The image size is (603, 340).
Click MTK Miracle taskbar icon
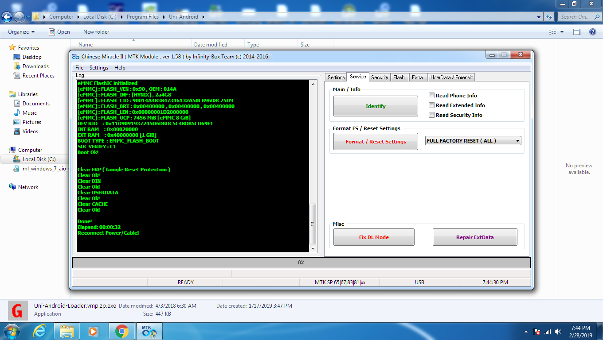tap(149, 331)
